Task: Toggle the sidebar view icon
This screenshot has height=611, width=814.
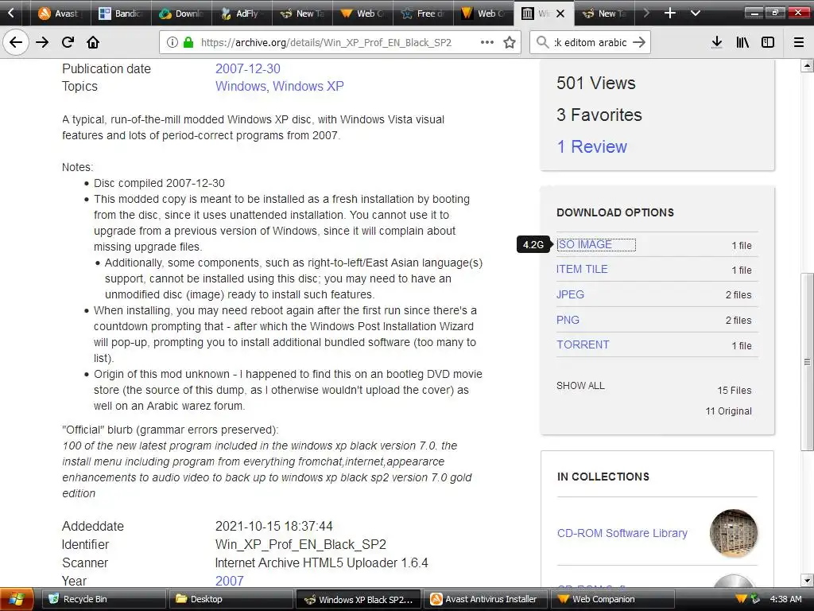Action: pos(768,43)
